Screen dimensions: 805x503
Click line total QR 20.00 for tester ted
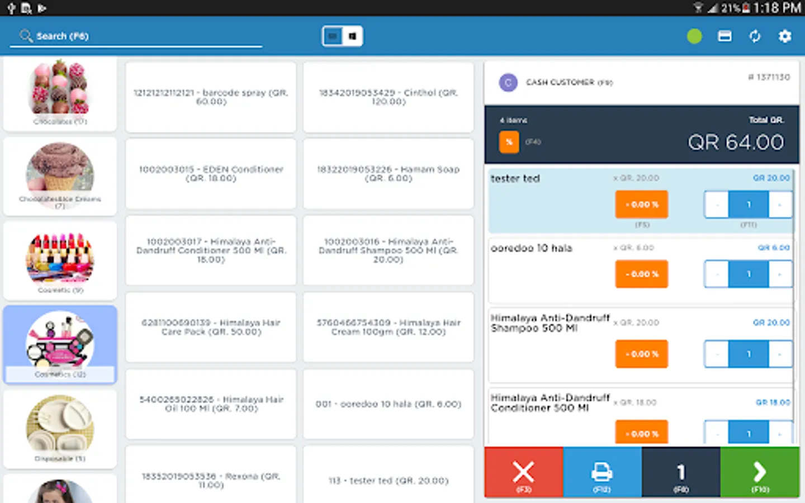coord(771,178)
